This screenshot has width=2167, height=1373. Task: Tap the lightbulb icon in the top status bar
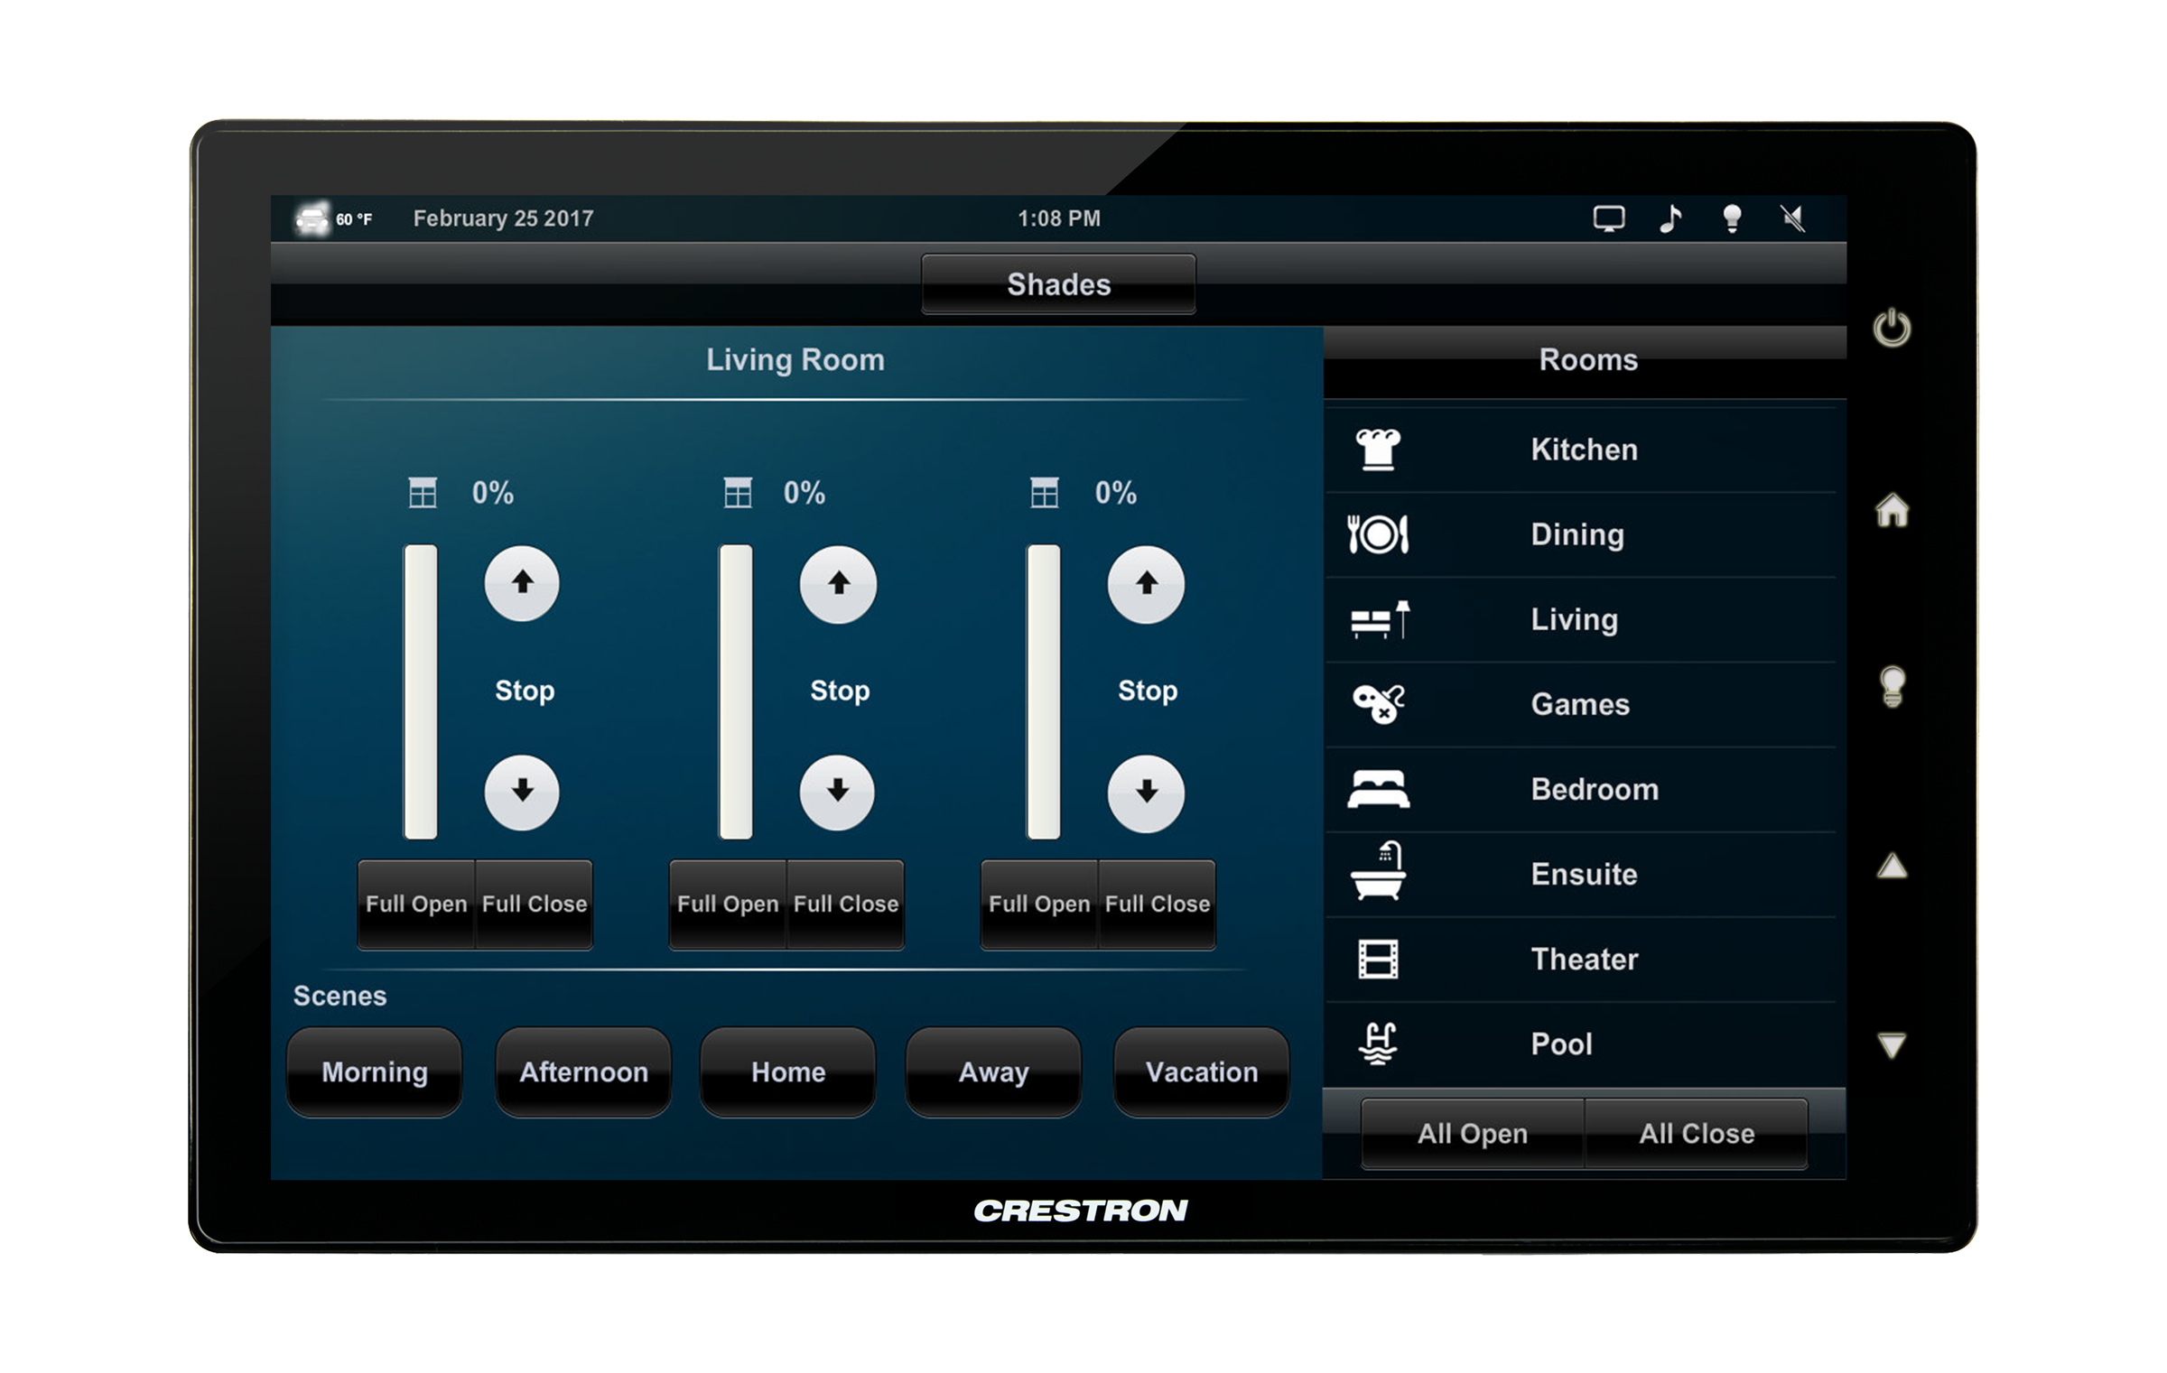click(x=1731, y=218)
